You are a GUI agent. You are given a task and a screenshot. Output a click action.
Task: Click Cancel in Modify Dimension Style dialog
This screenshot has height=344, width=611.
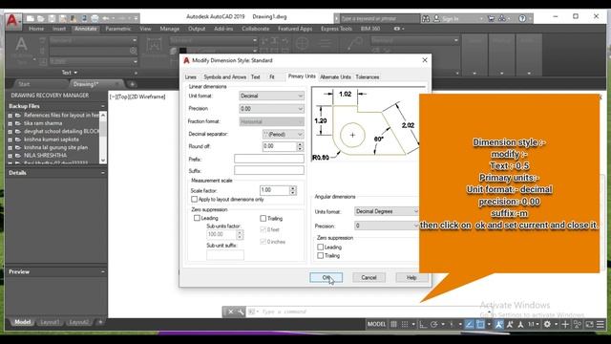point(369,277)
